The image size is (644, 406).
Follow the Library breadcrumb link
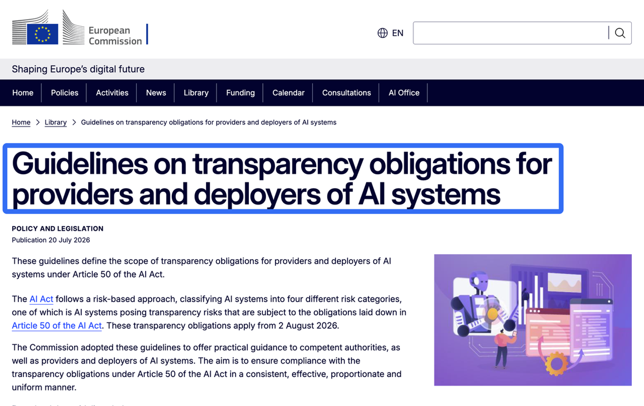pyautogui.click(x=56, y=122)
